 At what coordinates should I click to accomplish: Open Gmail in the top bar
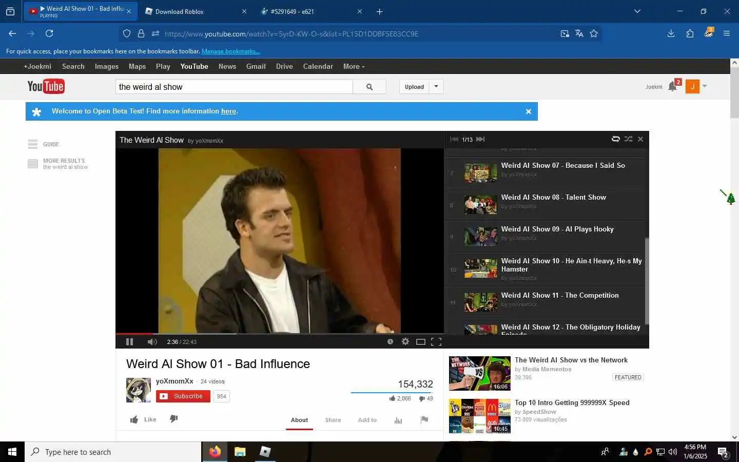tap(256, 66)
